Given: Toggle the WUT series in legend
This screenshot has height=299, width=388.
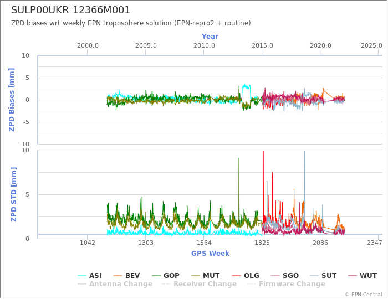Looking at the screenshot, I should pos(363,276).
